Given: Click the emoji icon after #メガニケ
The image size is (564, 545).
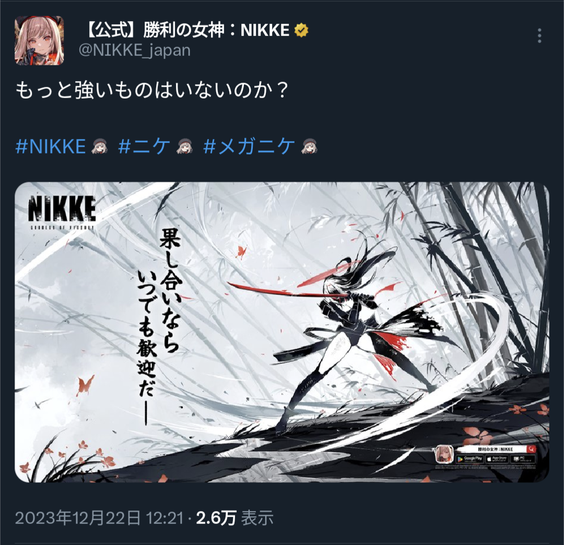Looking at the screenshot, I should point(310,147).
